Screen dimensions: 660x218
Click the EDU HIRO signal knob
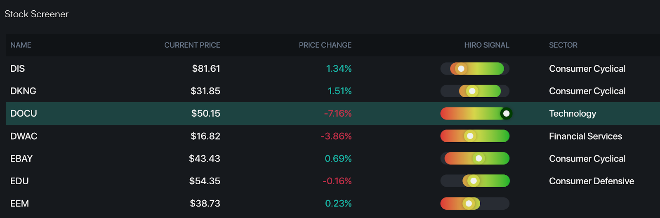[474, 181]
